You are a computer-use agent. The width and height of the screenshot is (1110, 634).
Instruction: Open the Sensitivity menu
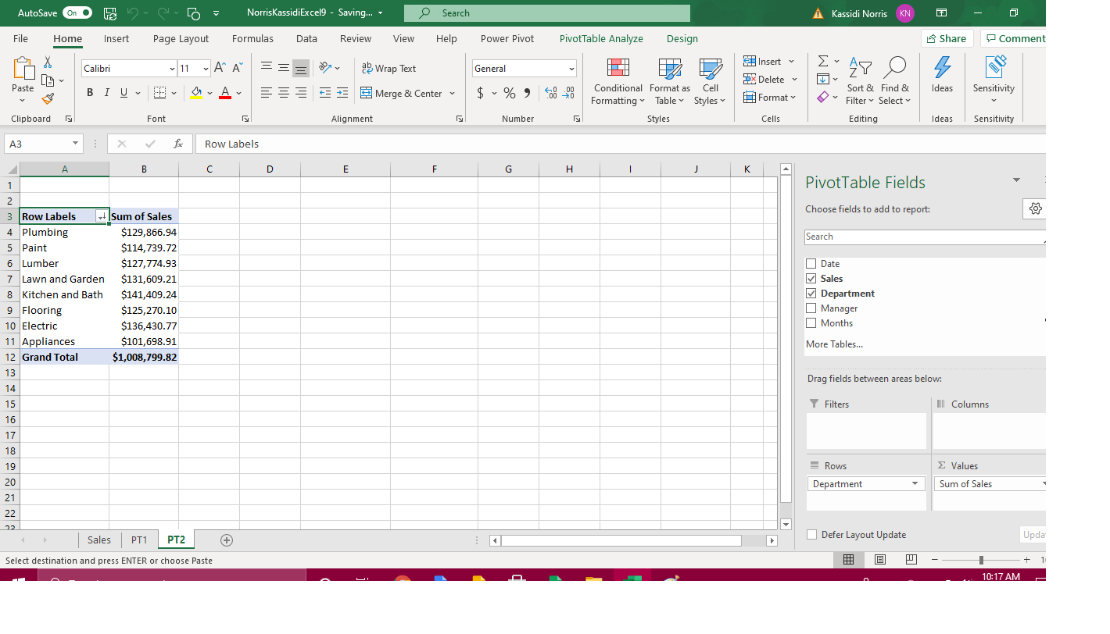click(x=994, y=80)
